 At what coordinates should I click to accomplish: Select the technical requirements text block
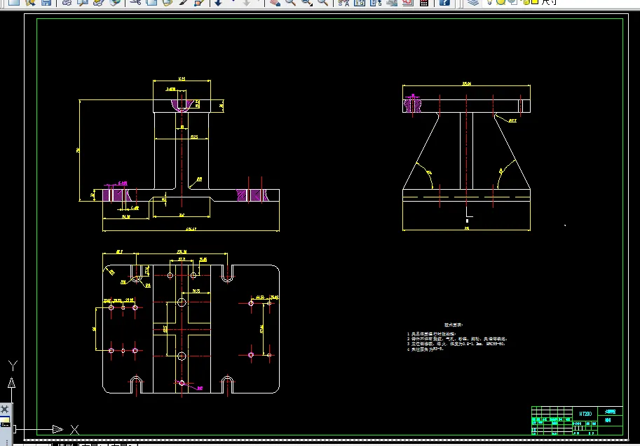(x=457, y=337)
